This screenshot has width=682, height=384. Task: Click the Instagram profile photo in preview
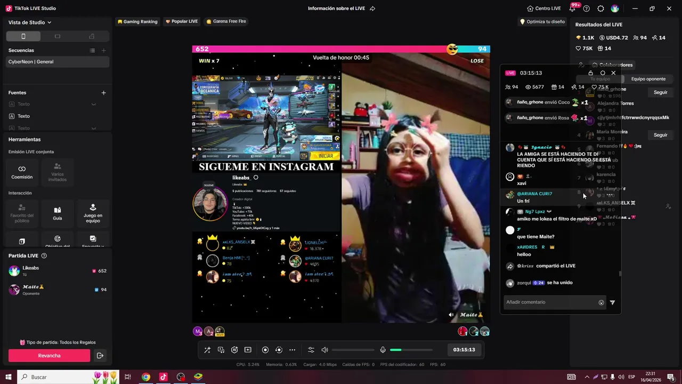coord(210,203)
